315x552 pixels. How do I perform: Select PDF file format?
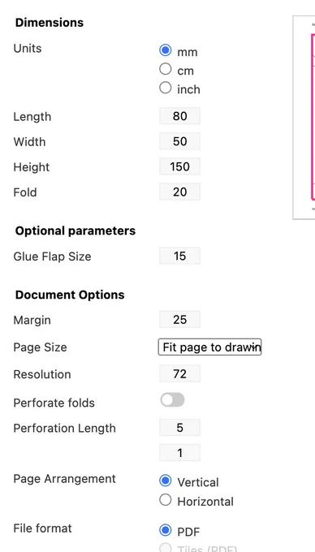(165, 530)
